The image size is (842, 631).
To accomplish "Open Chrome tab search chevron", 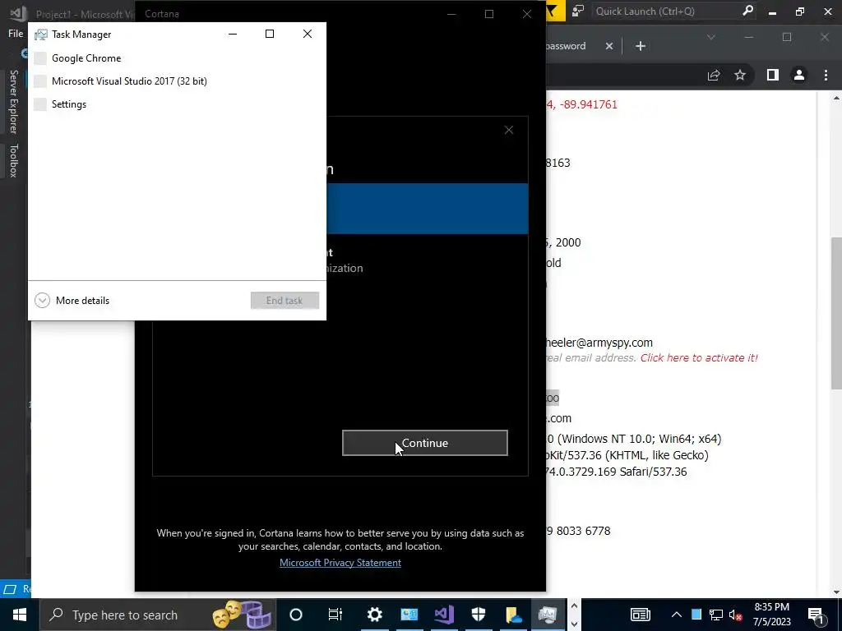I will pyautogui.click(x=711, y=37).
